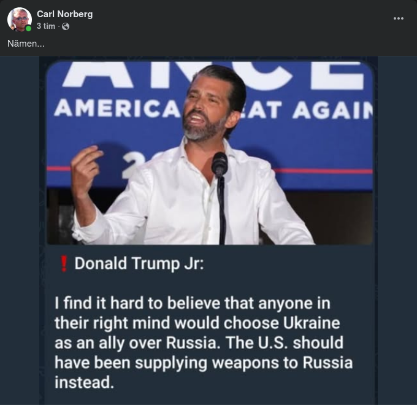
Task: Click the red exclamation mark in image
Action: [63, 264]
